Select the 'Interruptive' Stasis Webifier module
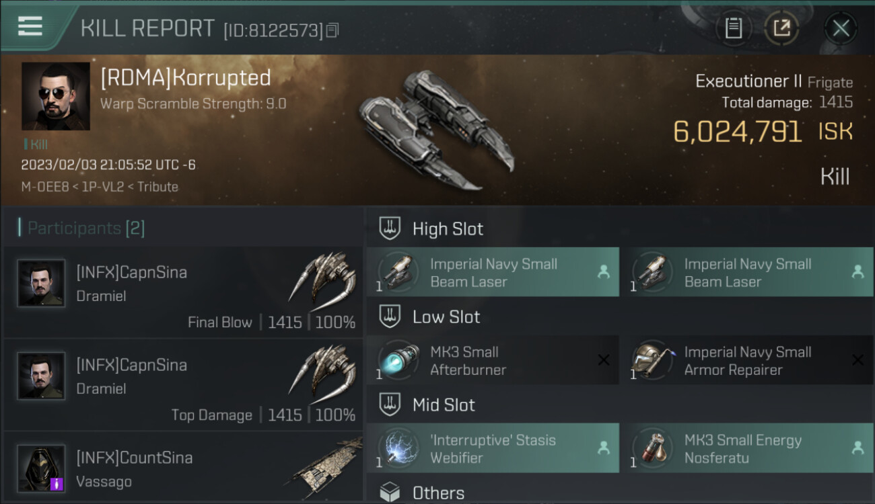Image resolution: width=875 pixels, height=504 pixels. click(492, 449)
